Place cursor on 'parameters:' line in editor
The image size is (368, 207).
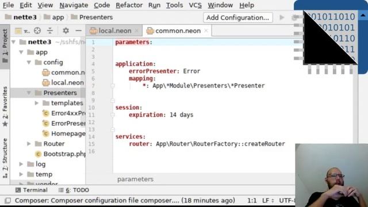coord(134,42)
